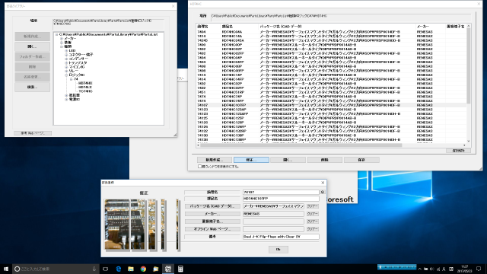
Task: Click 保存 button below the parts list
Action: coord(361,160)
